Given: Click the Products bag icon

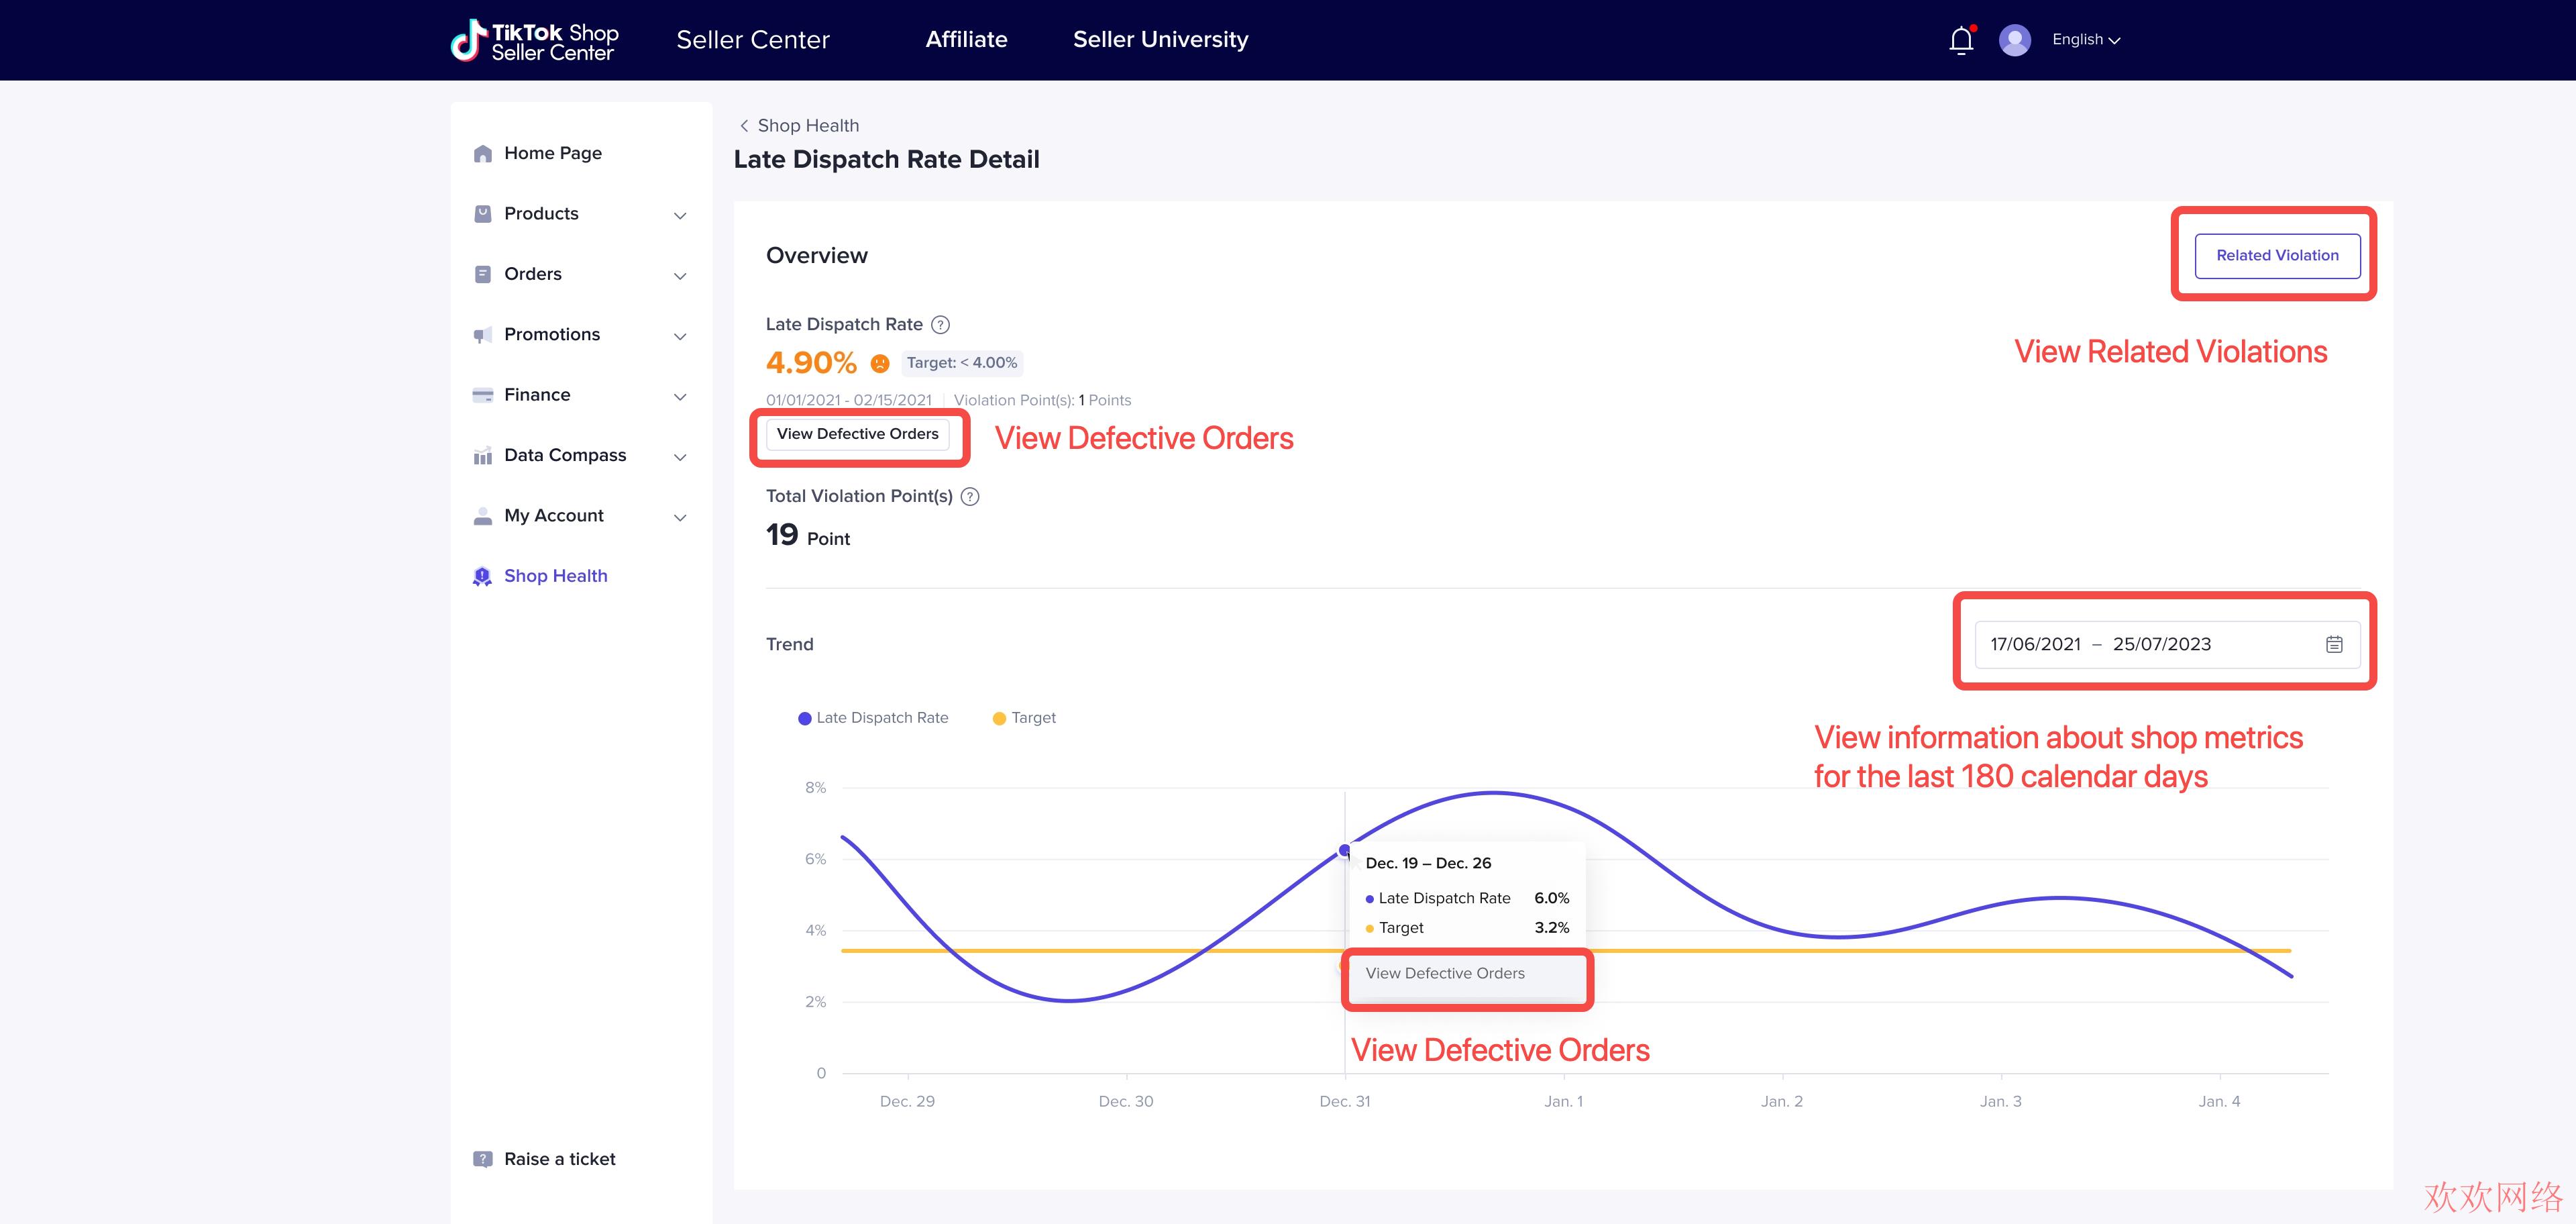Looking at the screenshot, I should [x=483, y=213].
